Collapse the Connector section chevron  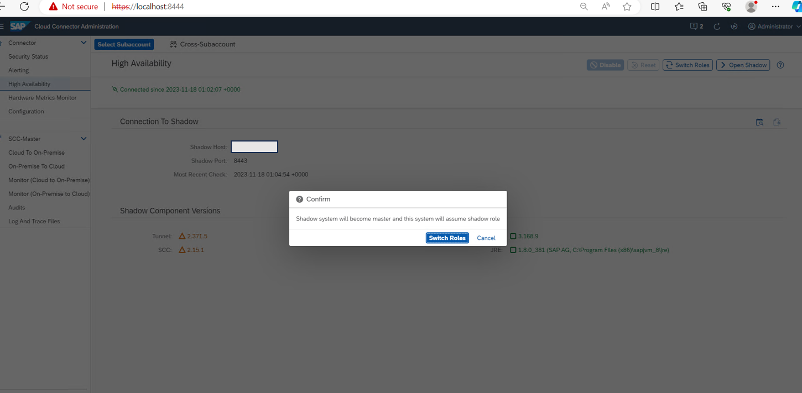tap(84, 43)
